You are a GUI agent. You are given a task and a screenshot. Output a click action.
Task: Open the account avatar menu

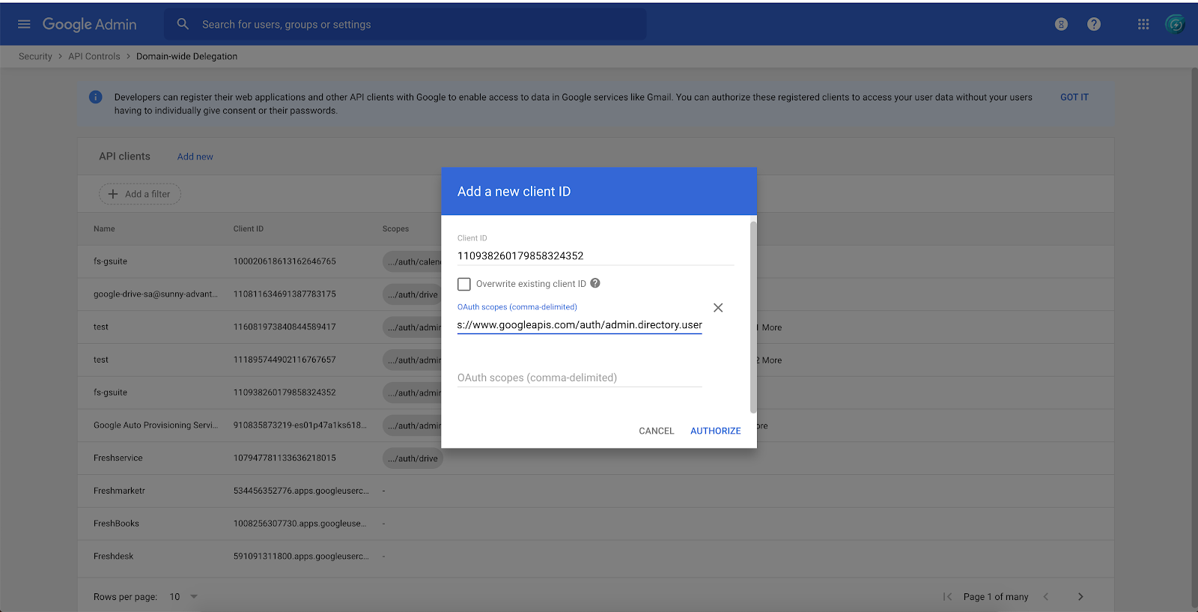click(x=1176, y=24)
